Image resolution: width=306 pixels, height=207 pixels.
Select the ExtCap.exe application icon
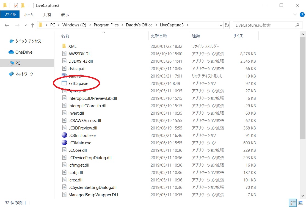click(x=64, y=83)
